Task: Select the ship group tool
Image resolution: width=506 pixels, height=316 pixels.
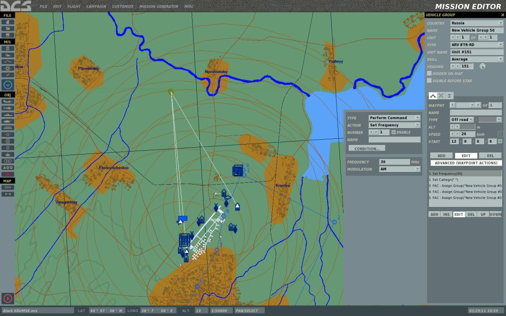Action: (x=8, y=115)
